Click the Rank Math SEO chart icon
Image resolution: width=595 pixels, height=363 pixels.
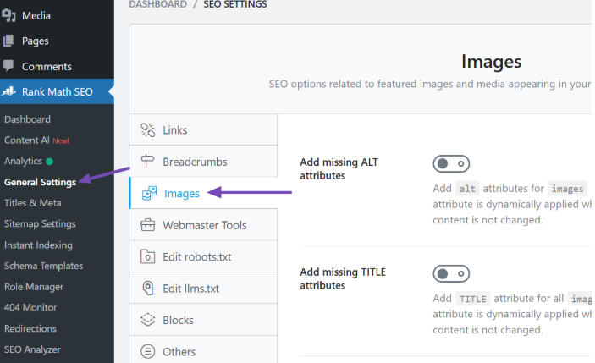coord(8,91)
